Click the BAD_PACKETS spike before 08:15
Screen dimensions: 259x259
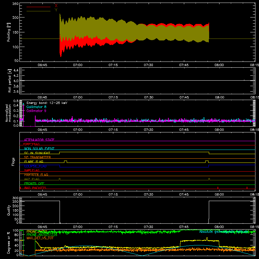(x=247, y=188)
